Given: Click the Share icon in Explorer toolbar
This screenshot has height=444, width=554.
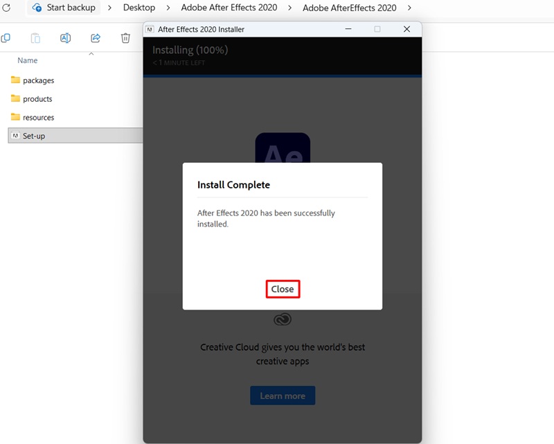Looking at the screenshot, I should pyautogui.click(x=96, y=38).
